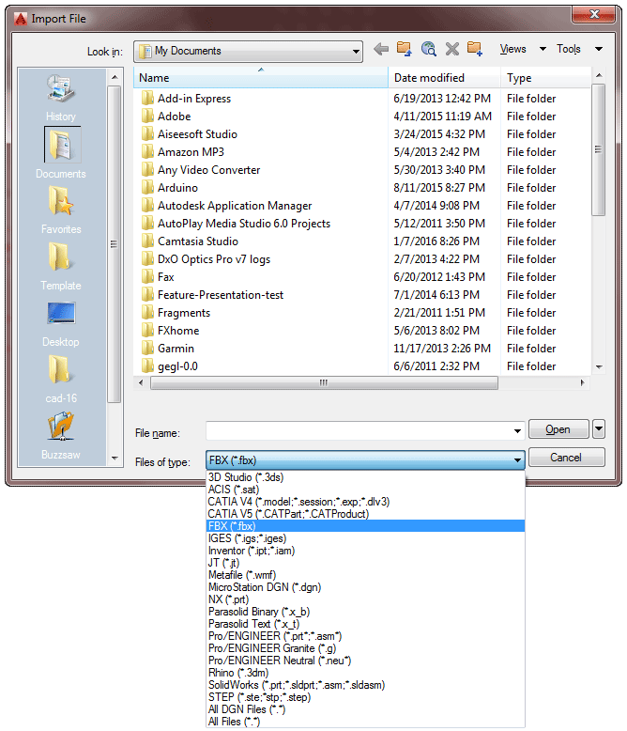Pick Rhino (*.3dm) from the list
The image size is (627, 731).
(x=365, y=673)
